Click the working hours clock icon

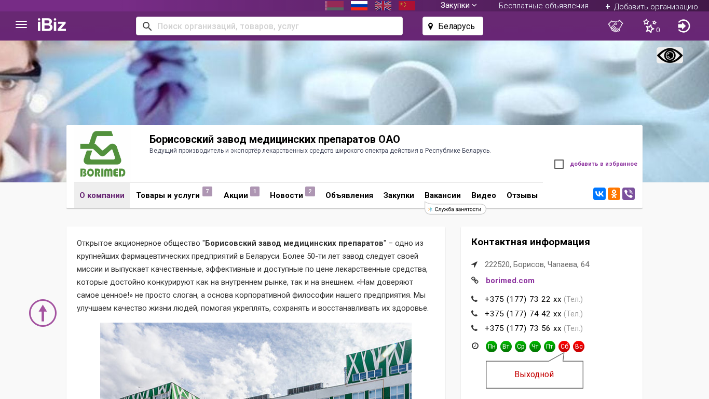click(x=475, y=346)
